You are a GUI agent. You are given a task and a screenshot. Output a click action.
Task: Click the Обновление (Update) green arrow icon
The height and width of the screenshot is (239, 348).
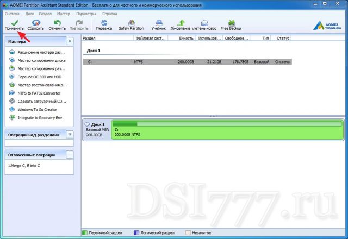click(181, 22)
